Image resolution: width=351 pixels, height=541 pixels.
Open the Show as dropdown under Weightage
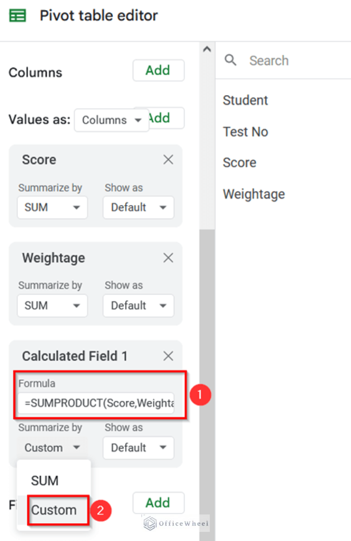(138, 306)
